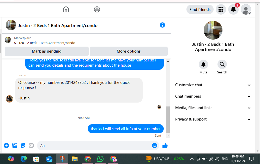Click the Mark as pending button

click(47, 51)
